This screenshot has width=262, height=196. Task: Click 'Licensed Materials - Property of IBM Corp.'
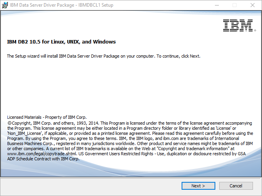(x=47, y=117)
